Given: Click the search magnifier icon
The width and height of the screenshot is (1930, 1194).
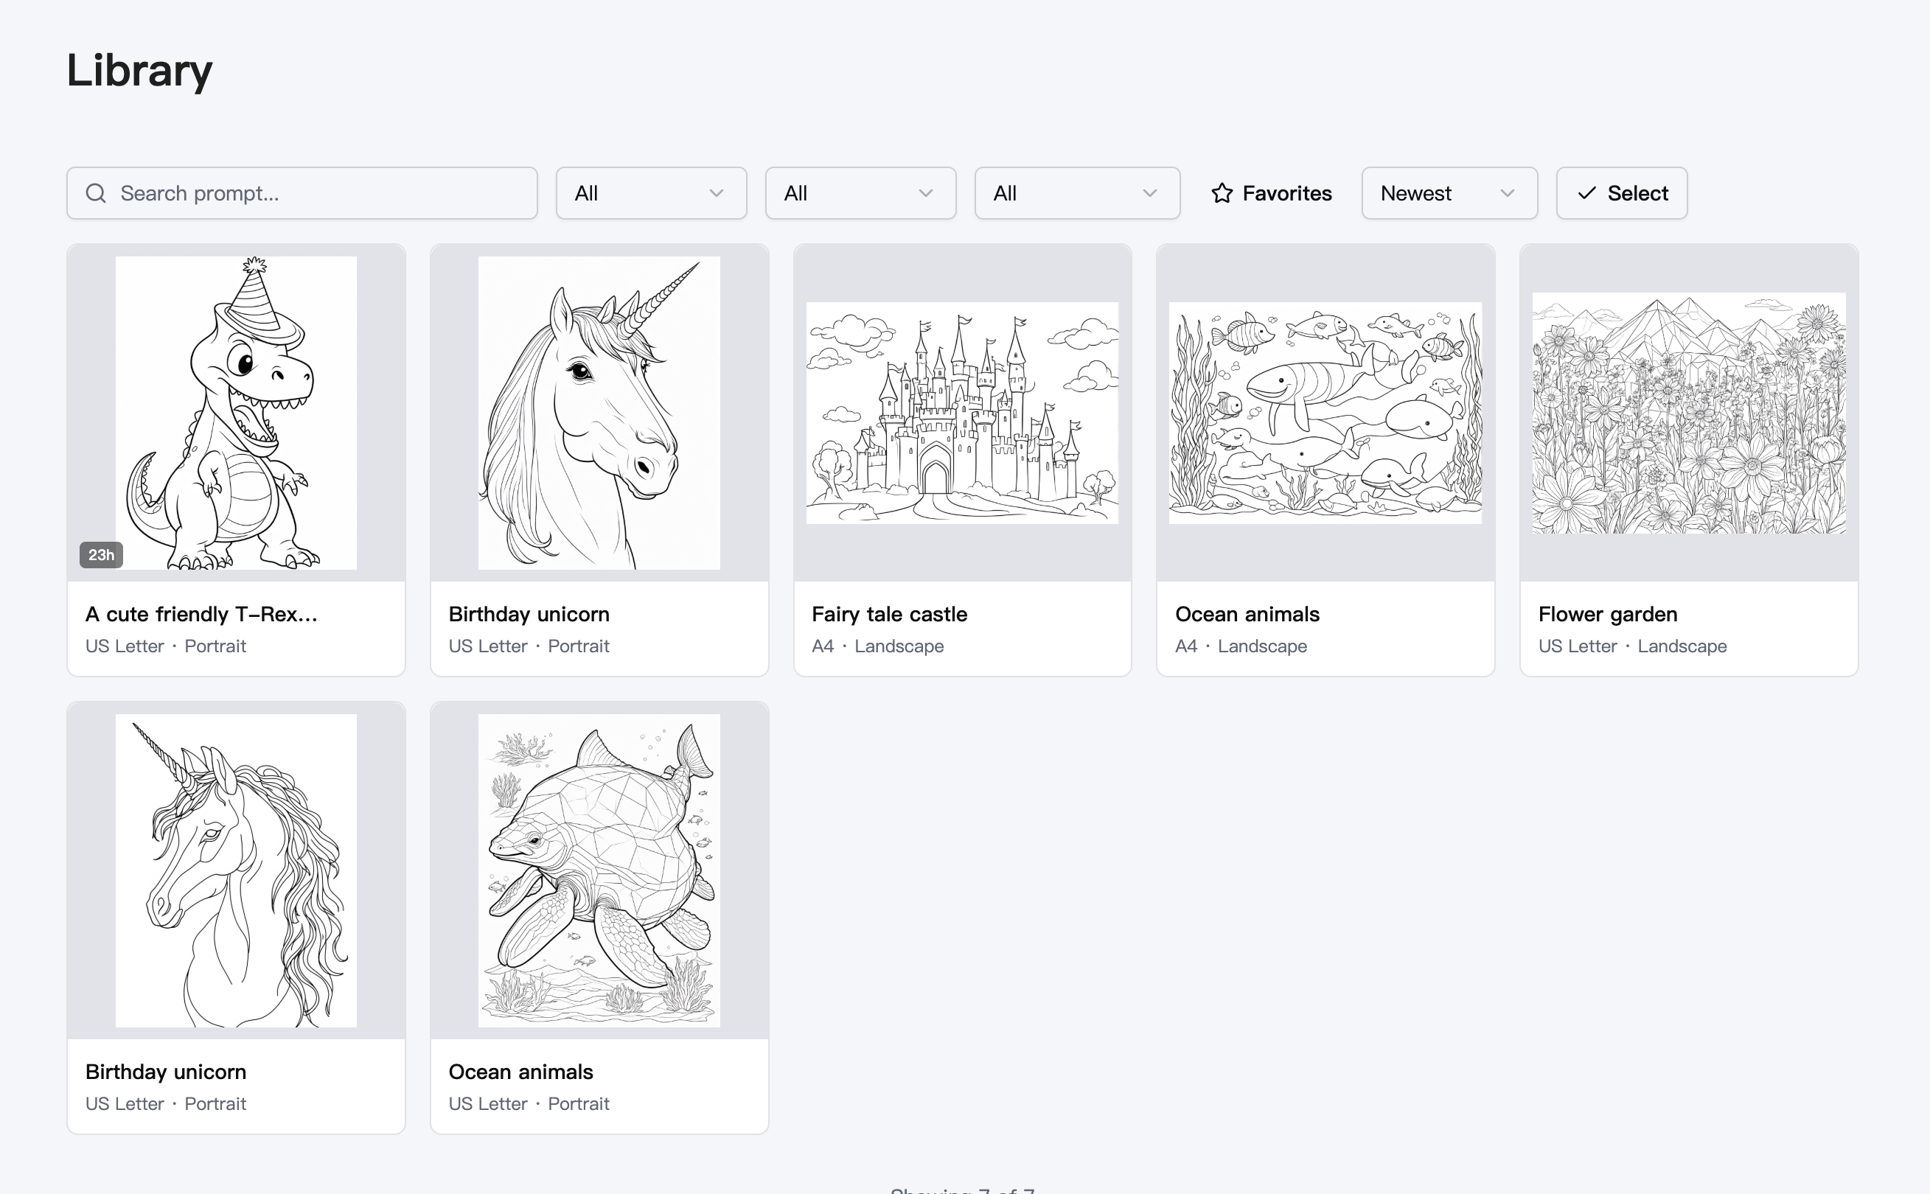Looking at the screenshot, I should click(x=96, y=192).
